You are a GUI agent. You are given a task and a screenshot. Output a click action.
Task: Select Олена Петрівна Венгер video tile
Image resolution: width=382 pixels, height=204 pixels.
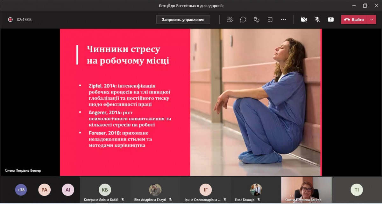pos(306,190)
